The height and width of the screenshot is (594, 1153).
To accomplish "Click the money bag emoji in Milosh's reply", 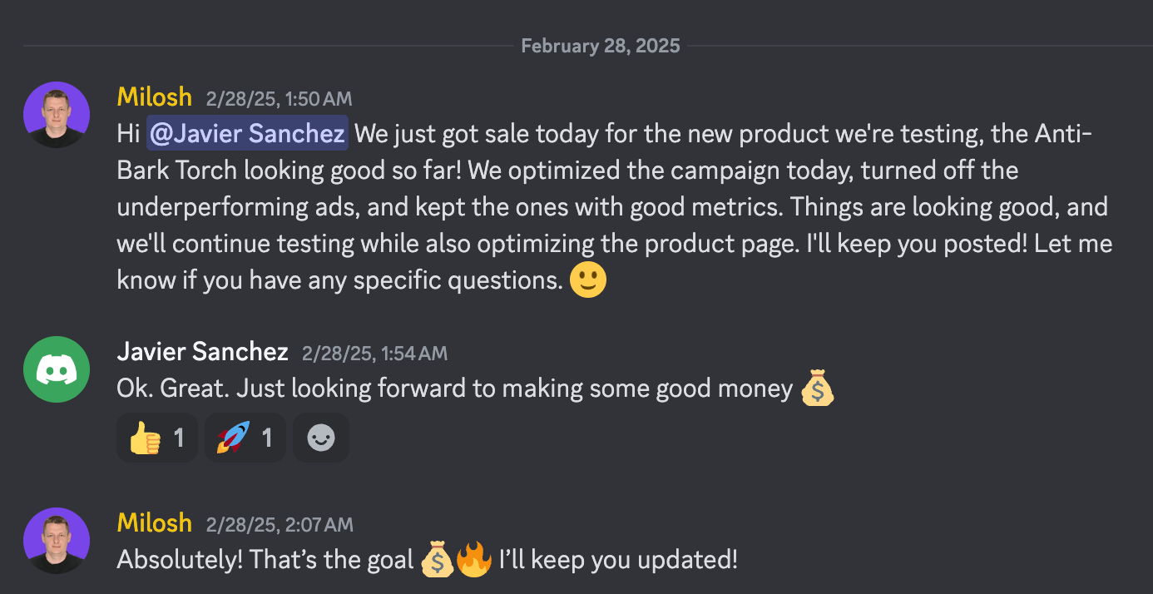I will tap(436, 560).
